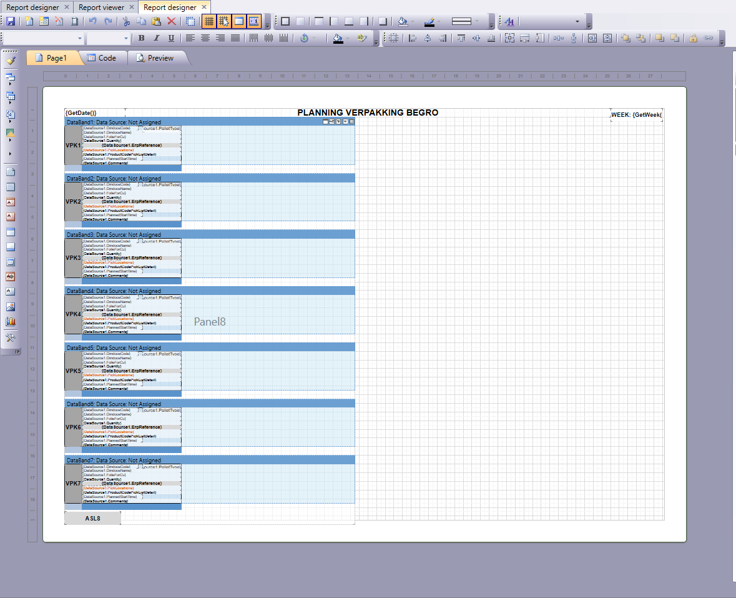Toggle Align to Grid with cursor icon
The width and height of the screenshot is (736, 598).
pos(224,21)
